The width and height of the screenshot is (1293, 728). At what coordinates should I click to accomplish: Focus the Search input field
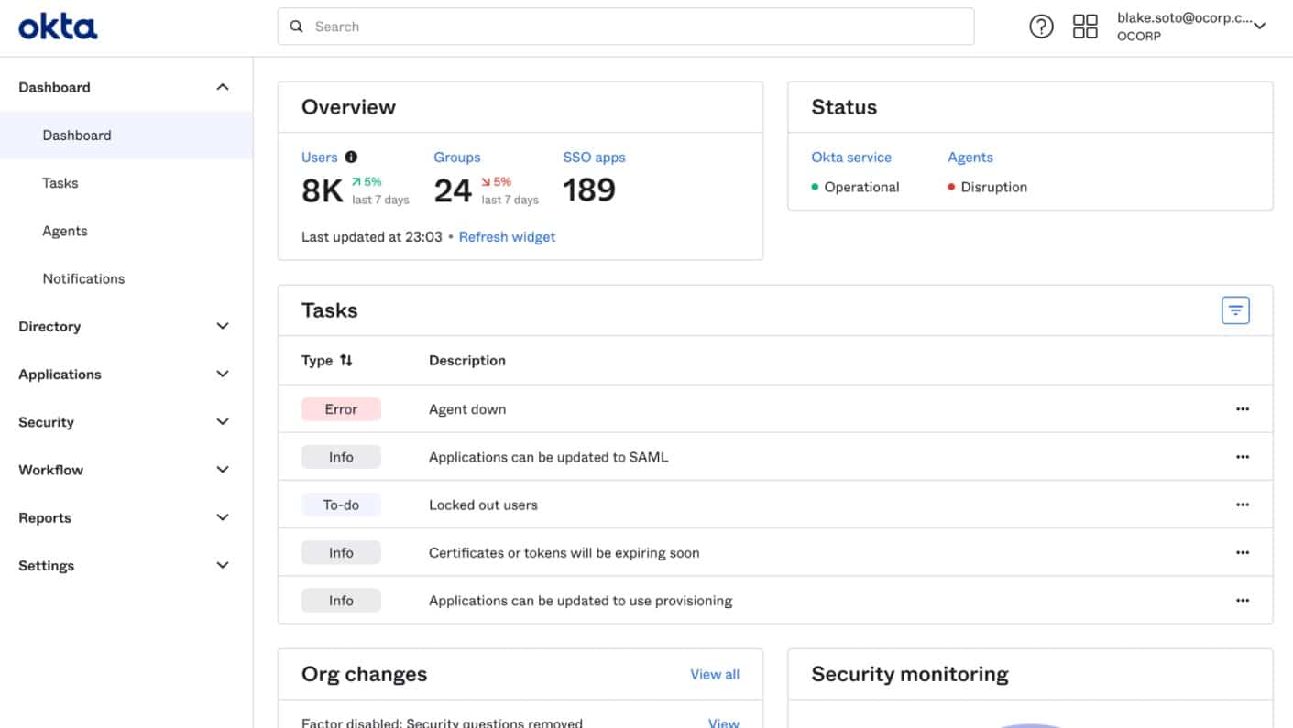click(x=626, y=27)
